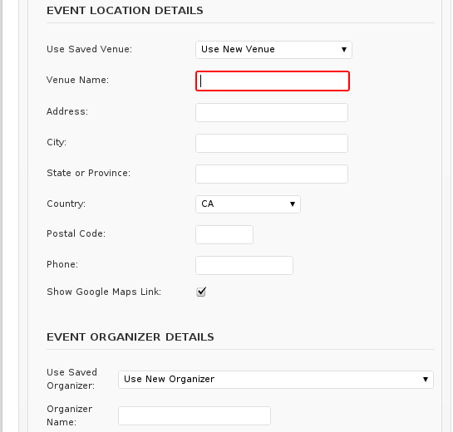Screen dimensions: 453x432
Task: Click the City label text
Action: click(57, 142)
